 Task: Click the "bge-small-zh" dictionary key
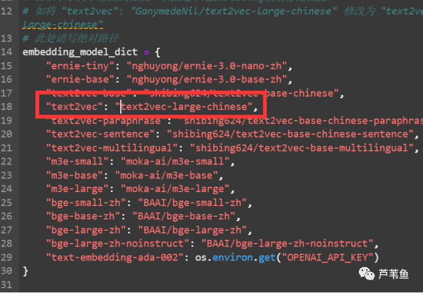[86, 202]
